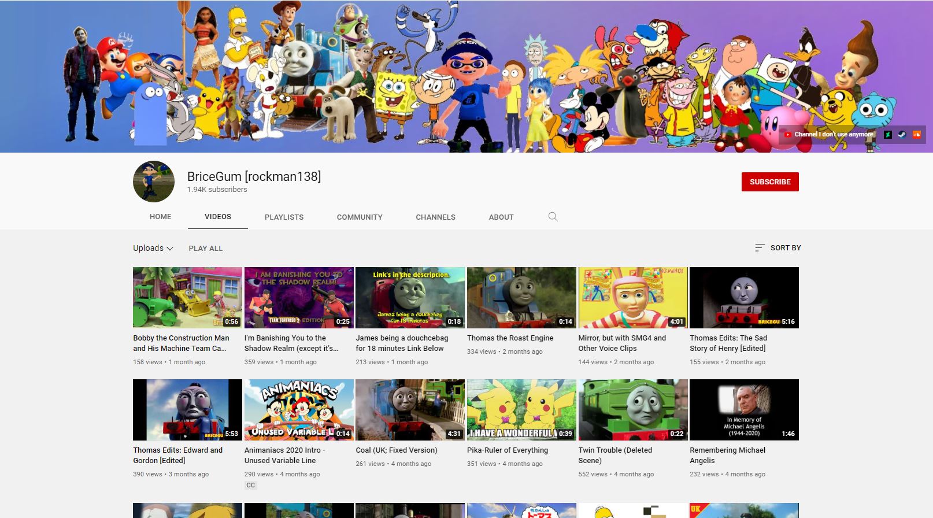Click '213 views • 1 month ago' text
Screen dimensions: 933x518
coord(392,362)
